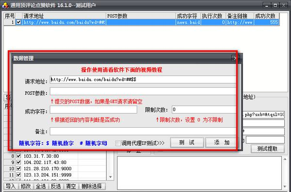Click the 删除选择 button
Screen dimensions: 291x192
click(92, 186)
